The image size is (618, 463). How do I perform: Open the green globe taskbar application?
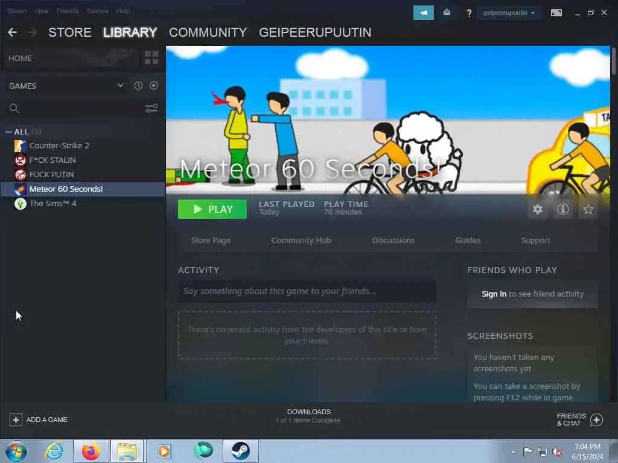[203, 450]
